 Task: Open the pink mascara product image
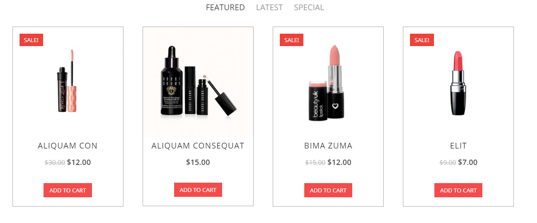[x=68, y=82]
